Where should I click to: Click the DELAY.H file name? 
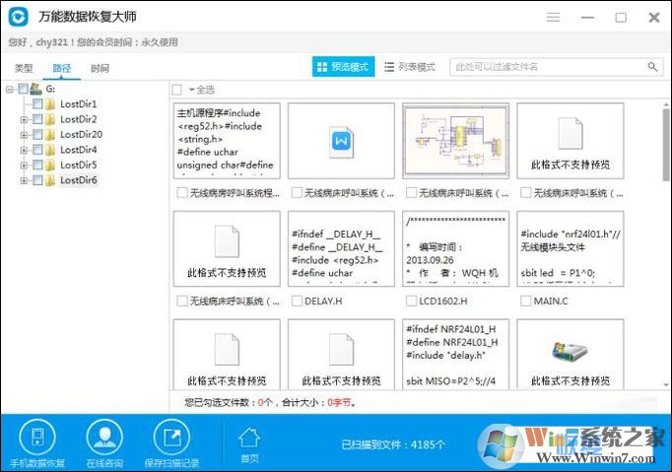coord(323,301)
